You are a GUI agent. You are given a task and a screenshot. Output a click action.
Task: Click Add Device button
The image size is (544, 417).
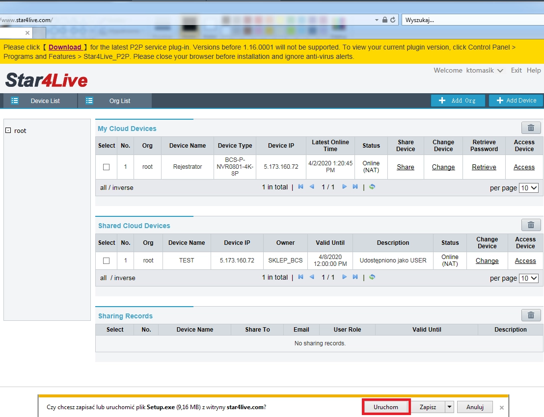(516, 101)
